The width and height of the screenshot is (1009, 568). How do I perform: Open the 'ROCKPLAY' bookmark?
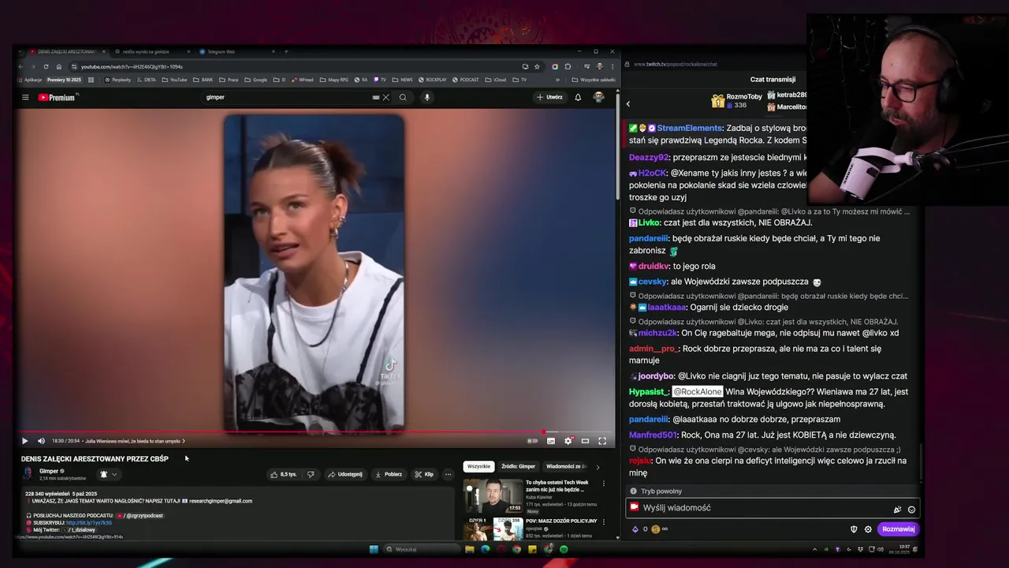(x=433, y=80)
